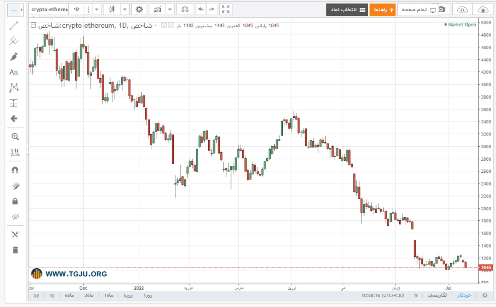Image resolution: width=496 pixels, height=307 pixels.
Task: Open candle chart style dropdown arrow
Action: pos(125,9)
